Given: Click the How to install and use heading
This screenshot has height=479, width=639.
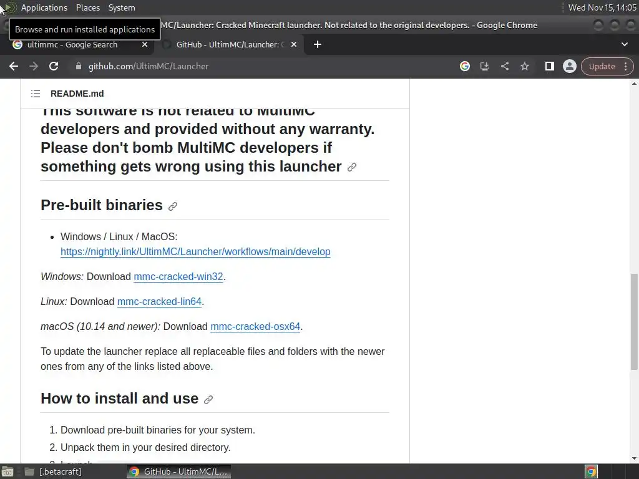Looking at the screenshot, I should pos(119,399).
